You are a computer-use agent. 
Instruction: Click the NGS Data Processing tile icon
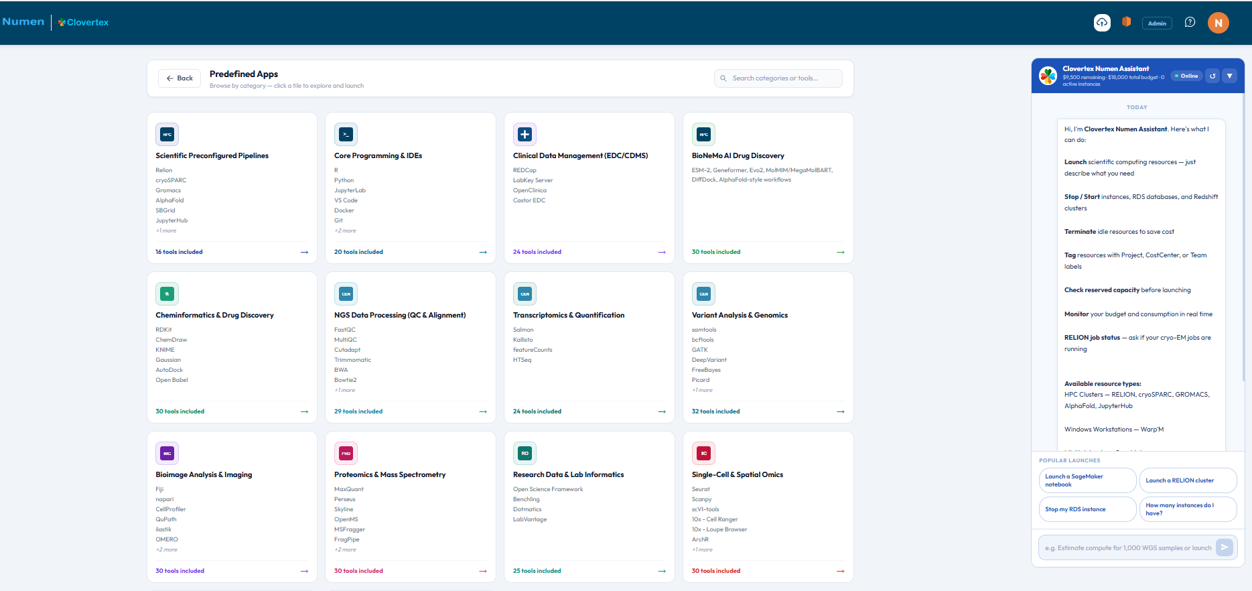[x=346, y=293]
